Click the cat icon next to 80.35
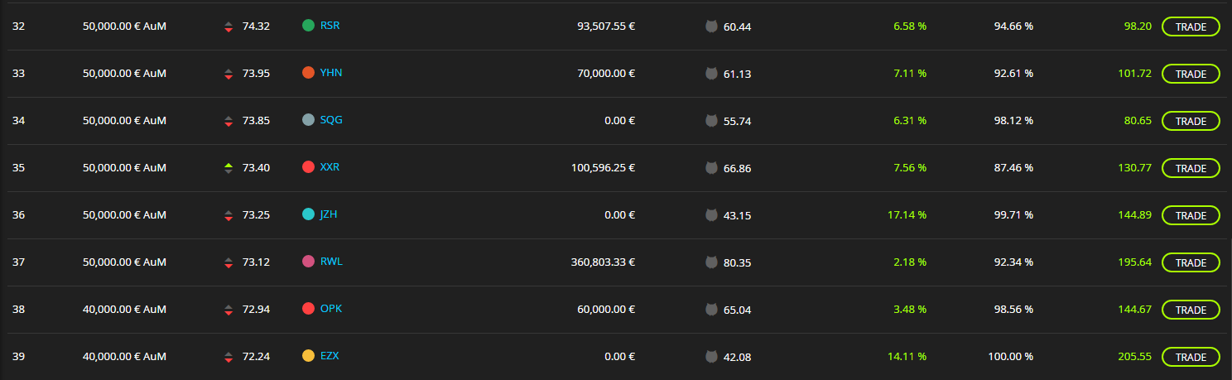The image size is (1232, 380). point(710,262)
